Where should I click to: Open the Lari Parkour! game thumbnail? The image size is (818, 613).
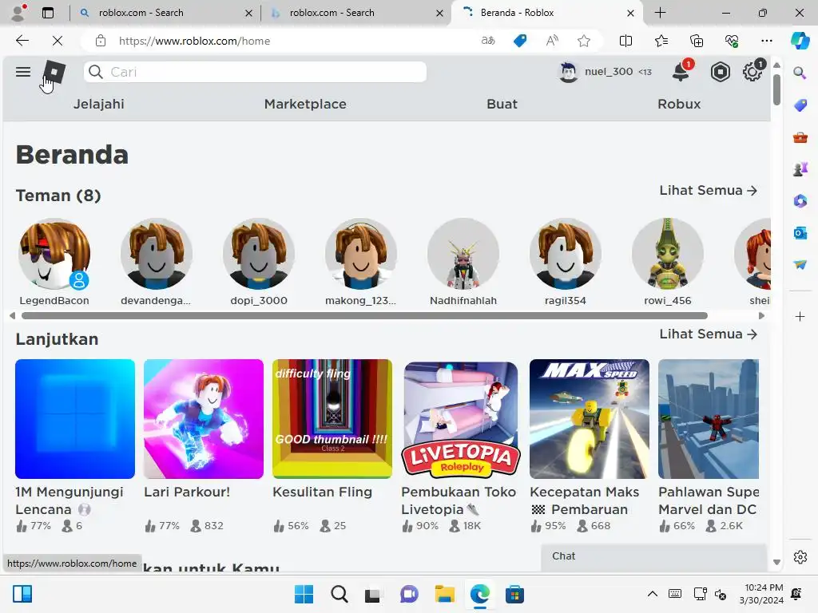204,419
